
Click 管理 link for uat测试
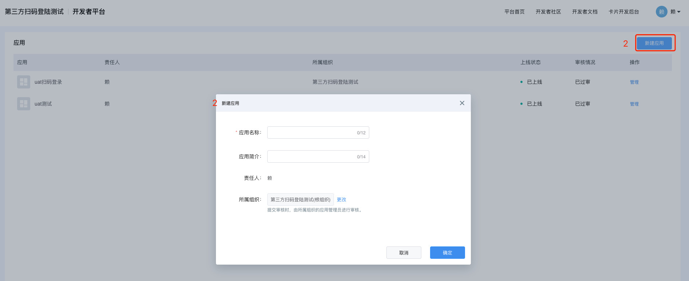point(634,104)
